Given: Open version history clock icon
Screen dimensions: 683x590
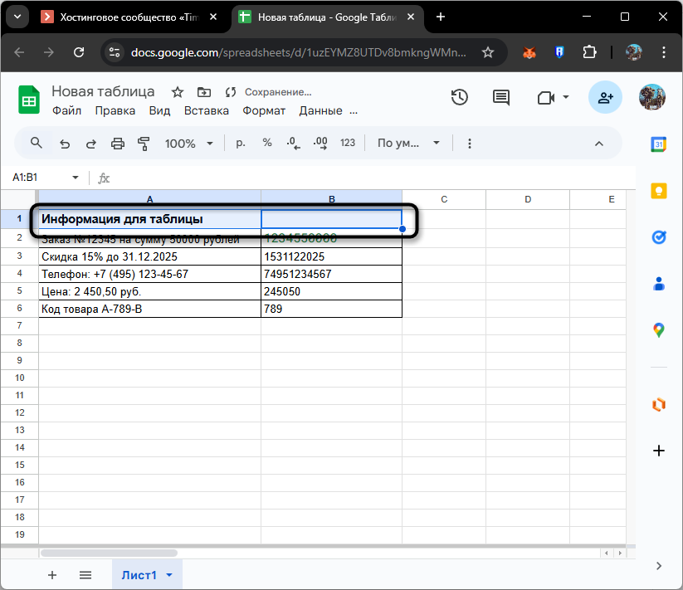Looking at the screenshot, I should coord(459,98).
